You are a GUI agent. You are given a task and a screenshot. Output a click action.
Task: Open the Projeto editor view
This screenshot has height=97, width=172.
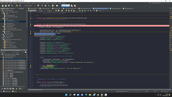(x=41, y=11)
